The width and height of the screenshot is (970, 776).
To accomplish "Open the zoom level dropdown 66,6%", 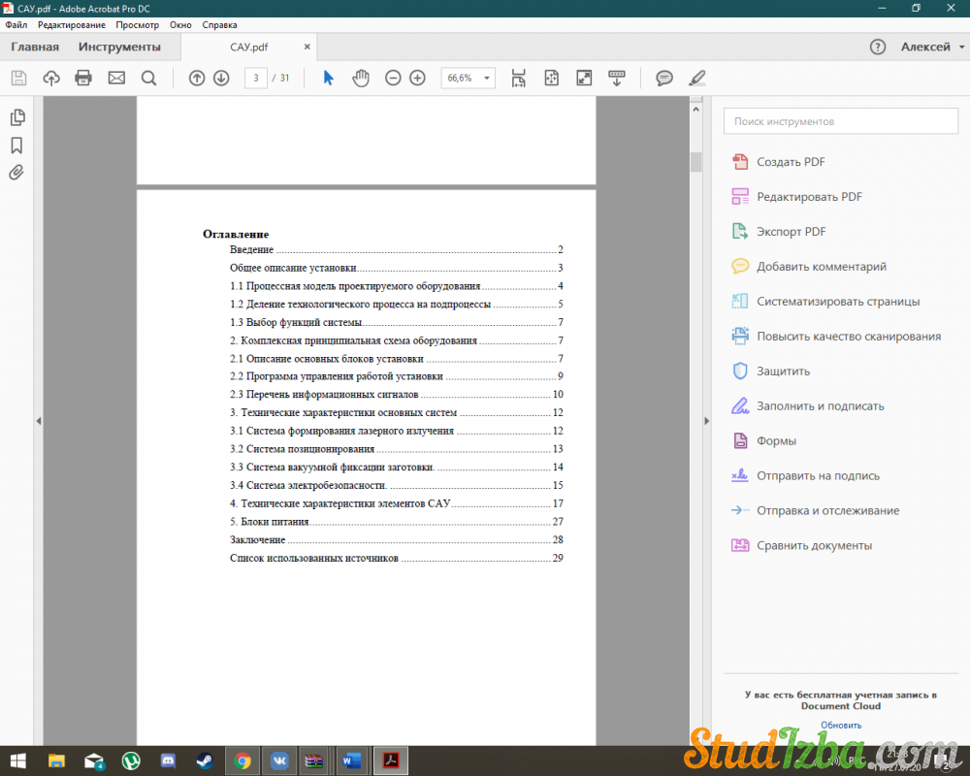I will pos(468,78).
